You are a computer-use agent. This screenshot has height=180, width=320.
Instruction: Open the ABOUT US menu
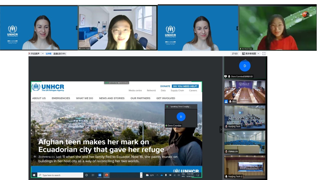tap(39, 98)
